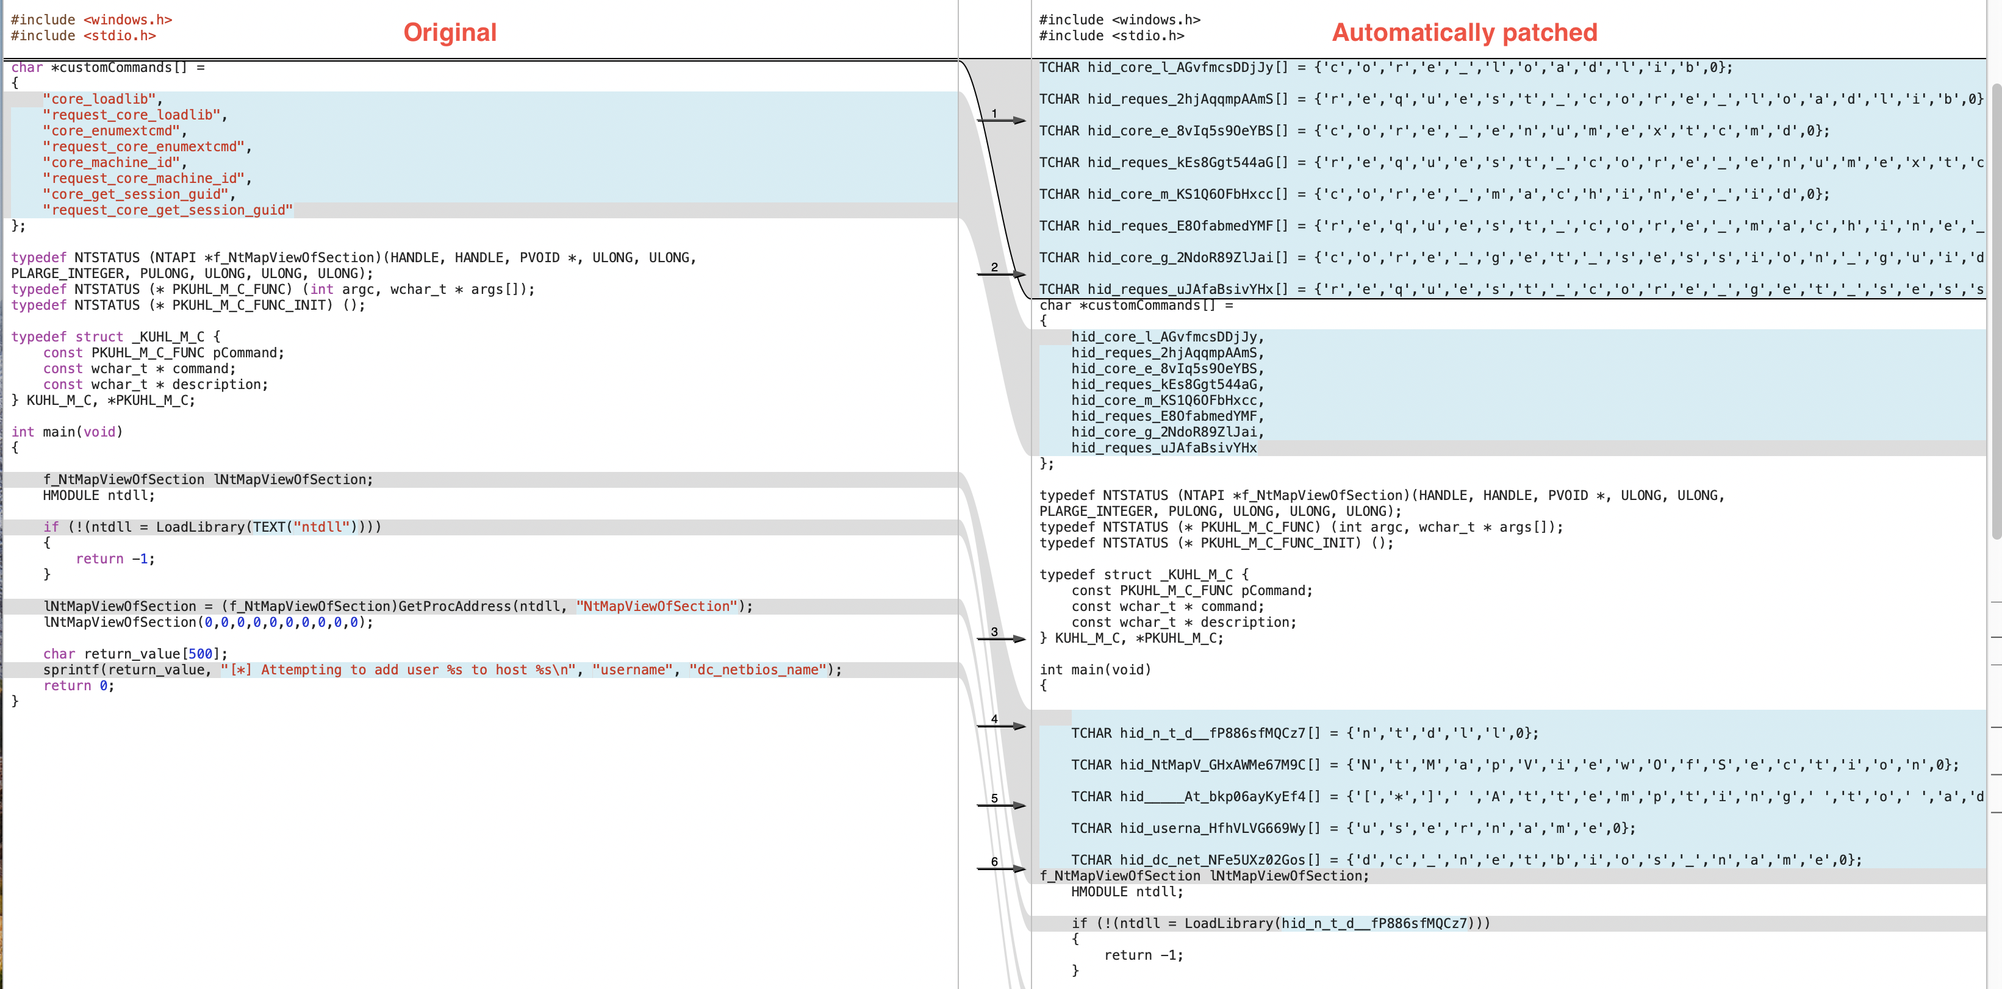
Task: Click difference arrow number 1
Action: tap(1001, 120)
